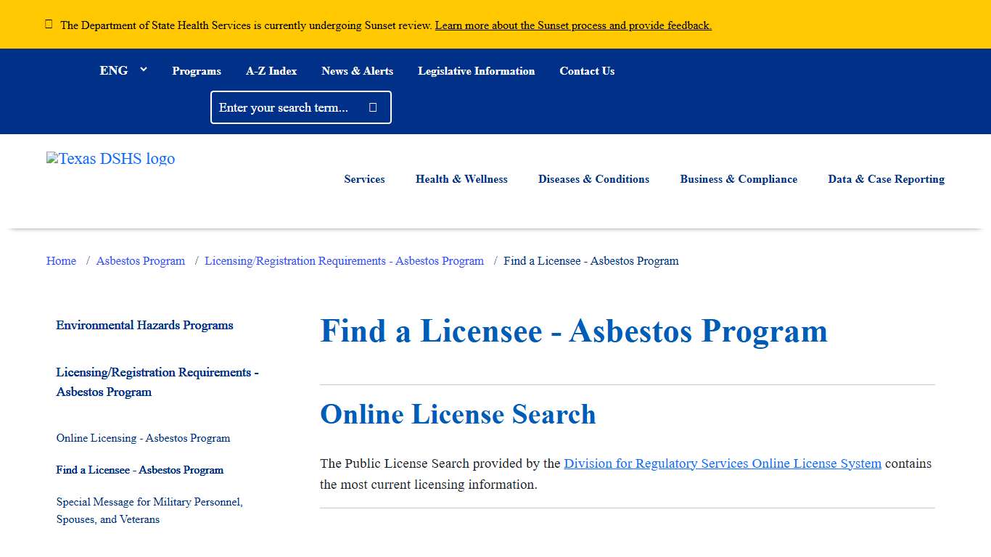Open the Programs menu

coord(196,70)
